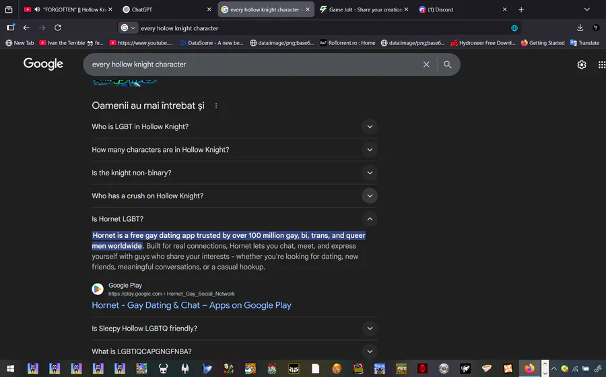Open Google quick settings gear
The height and width of the screenshot is (377, 606).
click(581, 65)
